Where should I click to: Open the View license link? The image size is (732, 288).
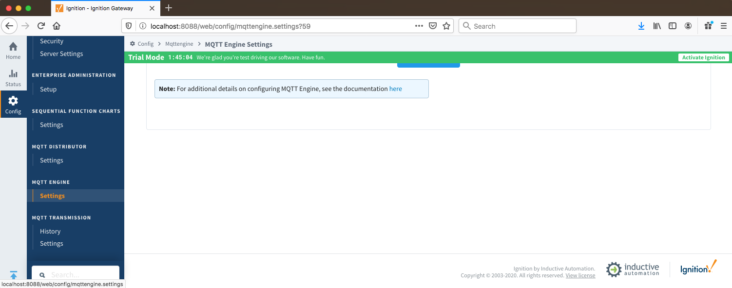pos(580,275)
